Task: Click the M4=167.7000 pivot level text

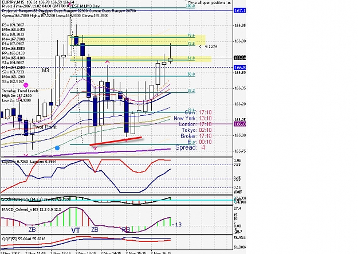Action: click(x=14, y=40)
